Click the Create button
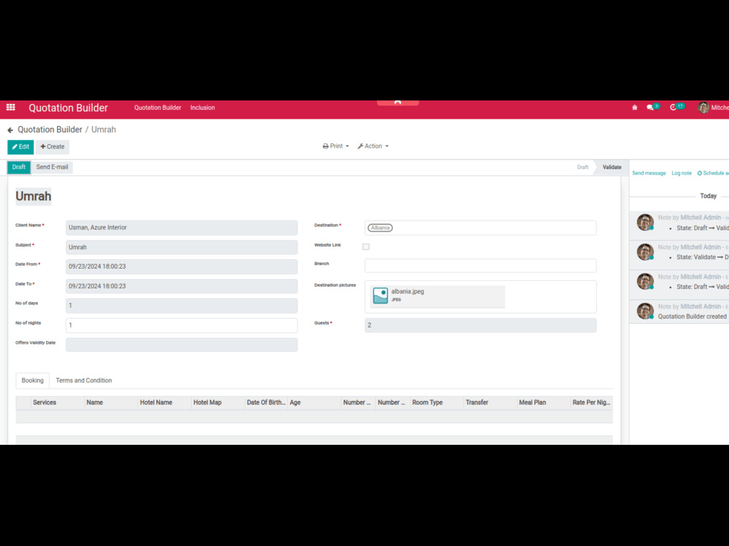The width and height of the screenshot is (729, 546). (x=52, y=147)
